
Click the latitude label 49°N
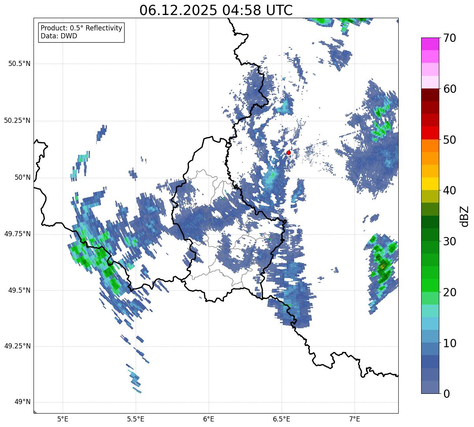coord(22,402)
